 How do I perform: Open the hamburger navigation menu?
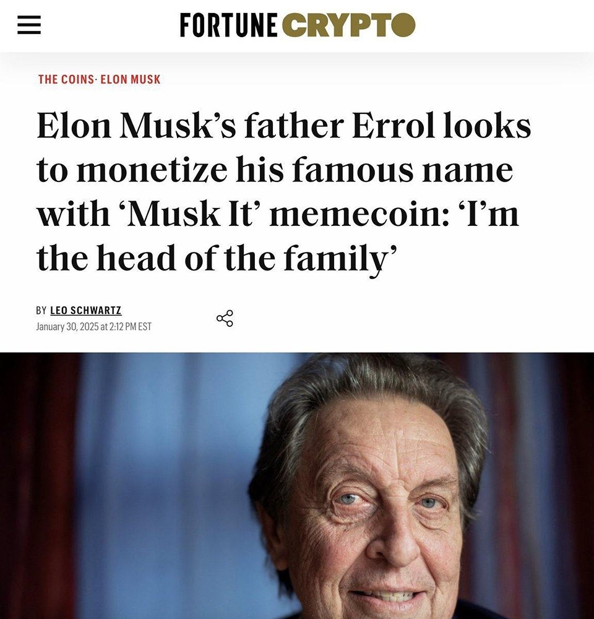click(x=28, y=25)
